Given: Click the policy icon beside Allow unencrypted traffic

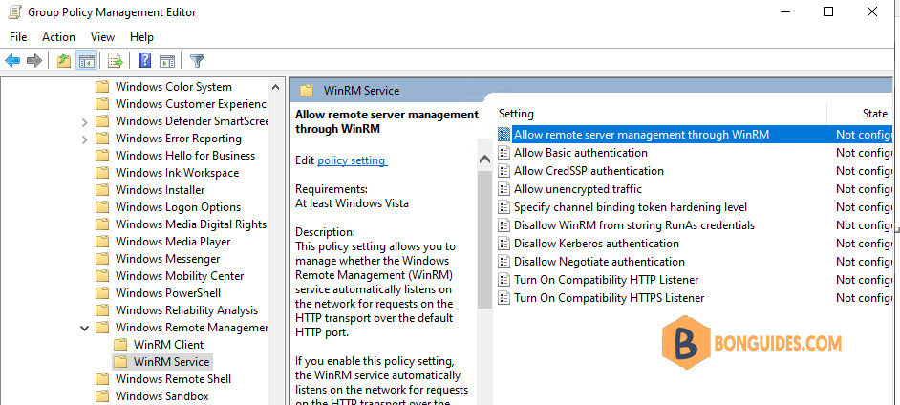Looking at the screenshot, I should pos(504,189).
